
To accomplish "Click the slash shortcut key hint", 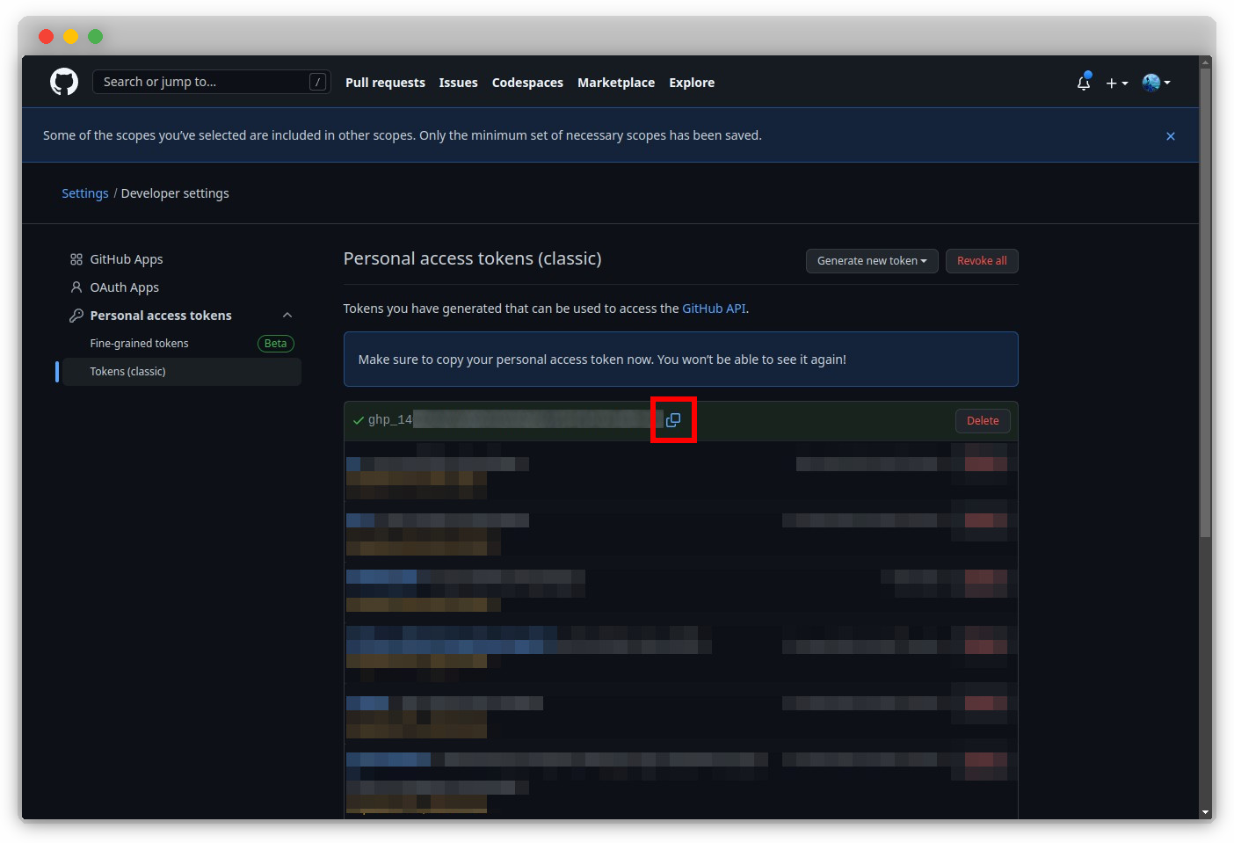I will click(x=318, y=82).
